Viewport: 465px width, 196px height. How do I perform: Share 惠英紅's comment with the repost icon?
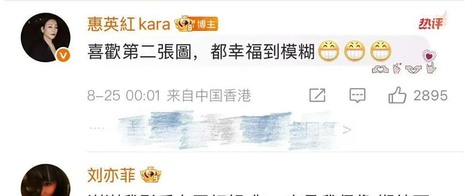(318, 95)
